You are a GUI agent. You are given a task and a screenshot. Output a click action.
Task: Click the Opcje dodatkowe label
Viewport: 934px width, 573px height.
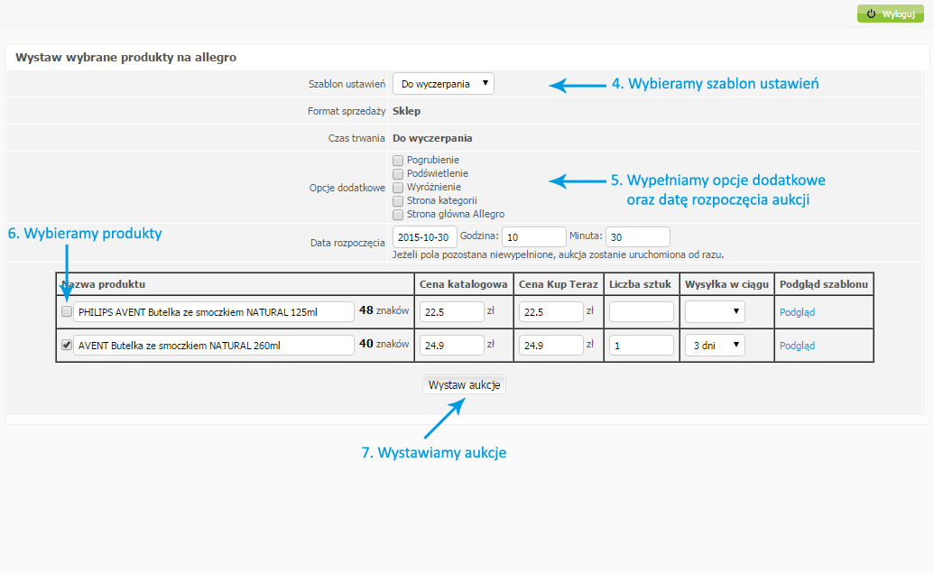click(x=347, y=188)
